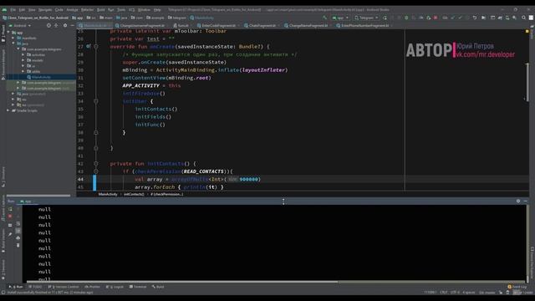
Task: Click the Run console horizontal scrollbar
Action: click(x=182, y=283)
